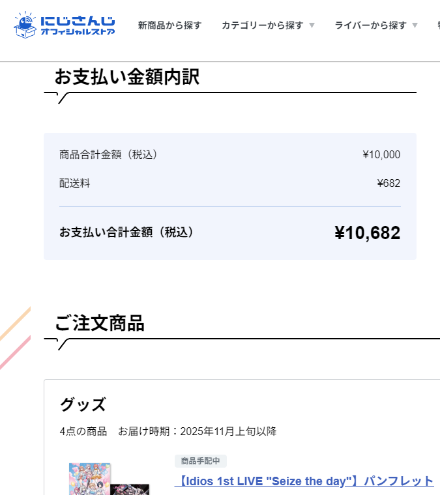Click the グッズ group title
The image size is (440, 495).
click(x=83, y=404)
